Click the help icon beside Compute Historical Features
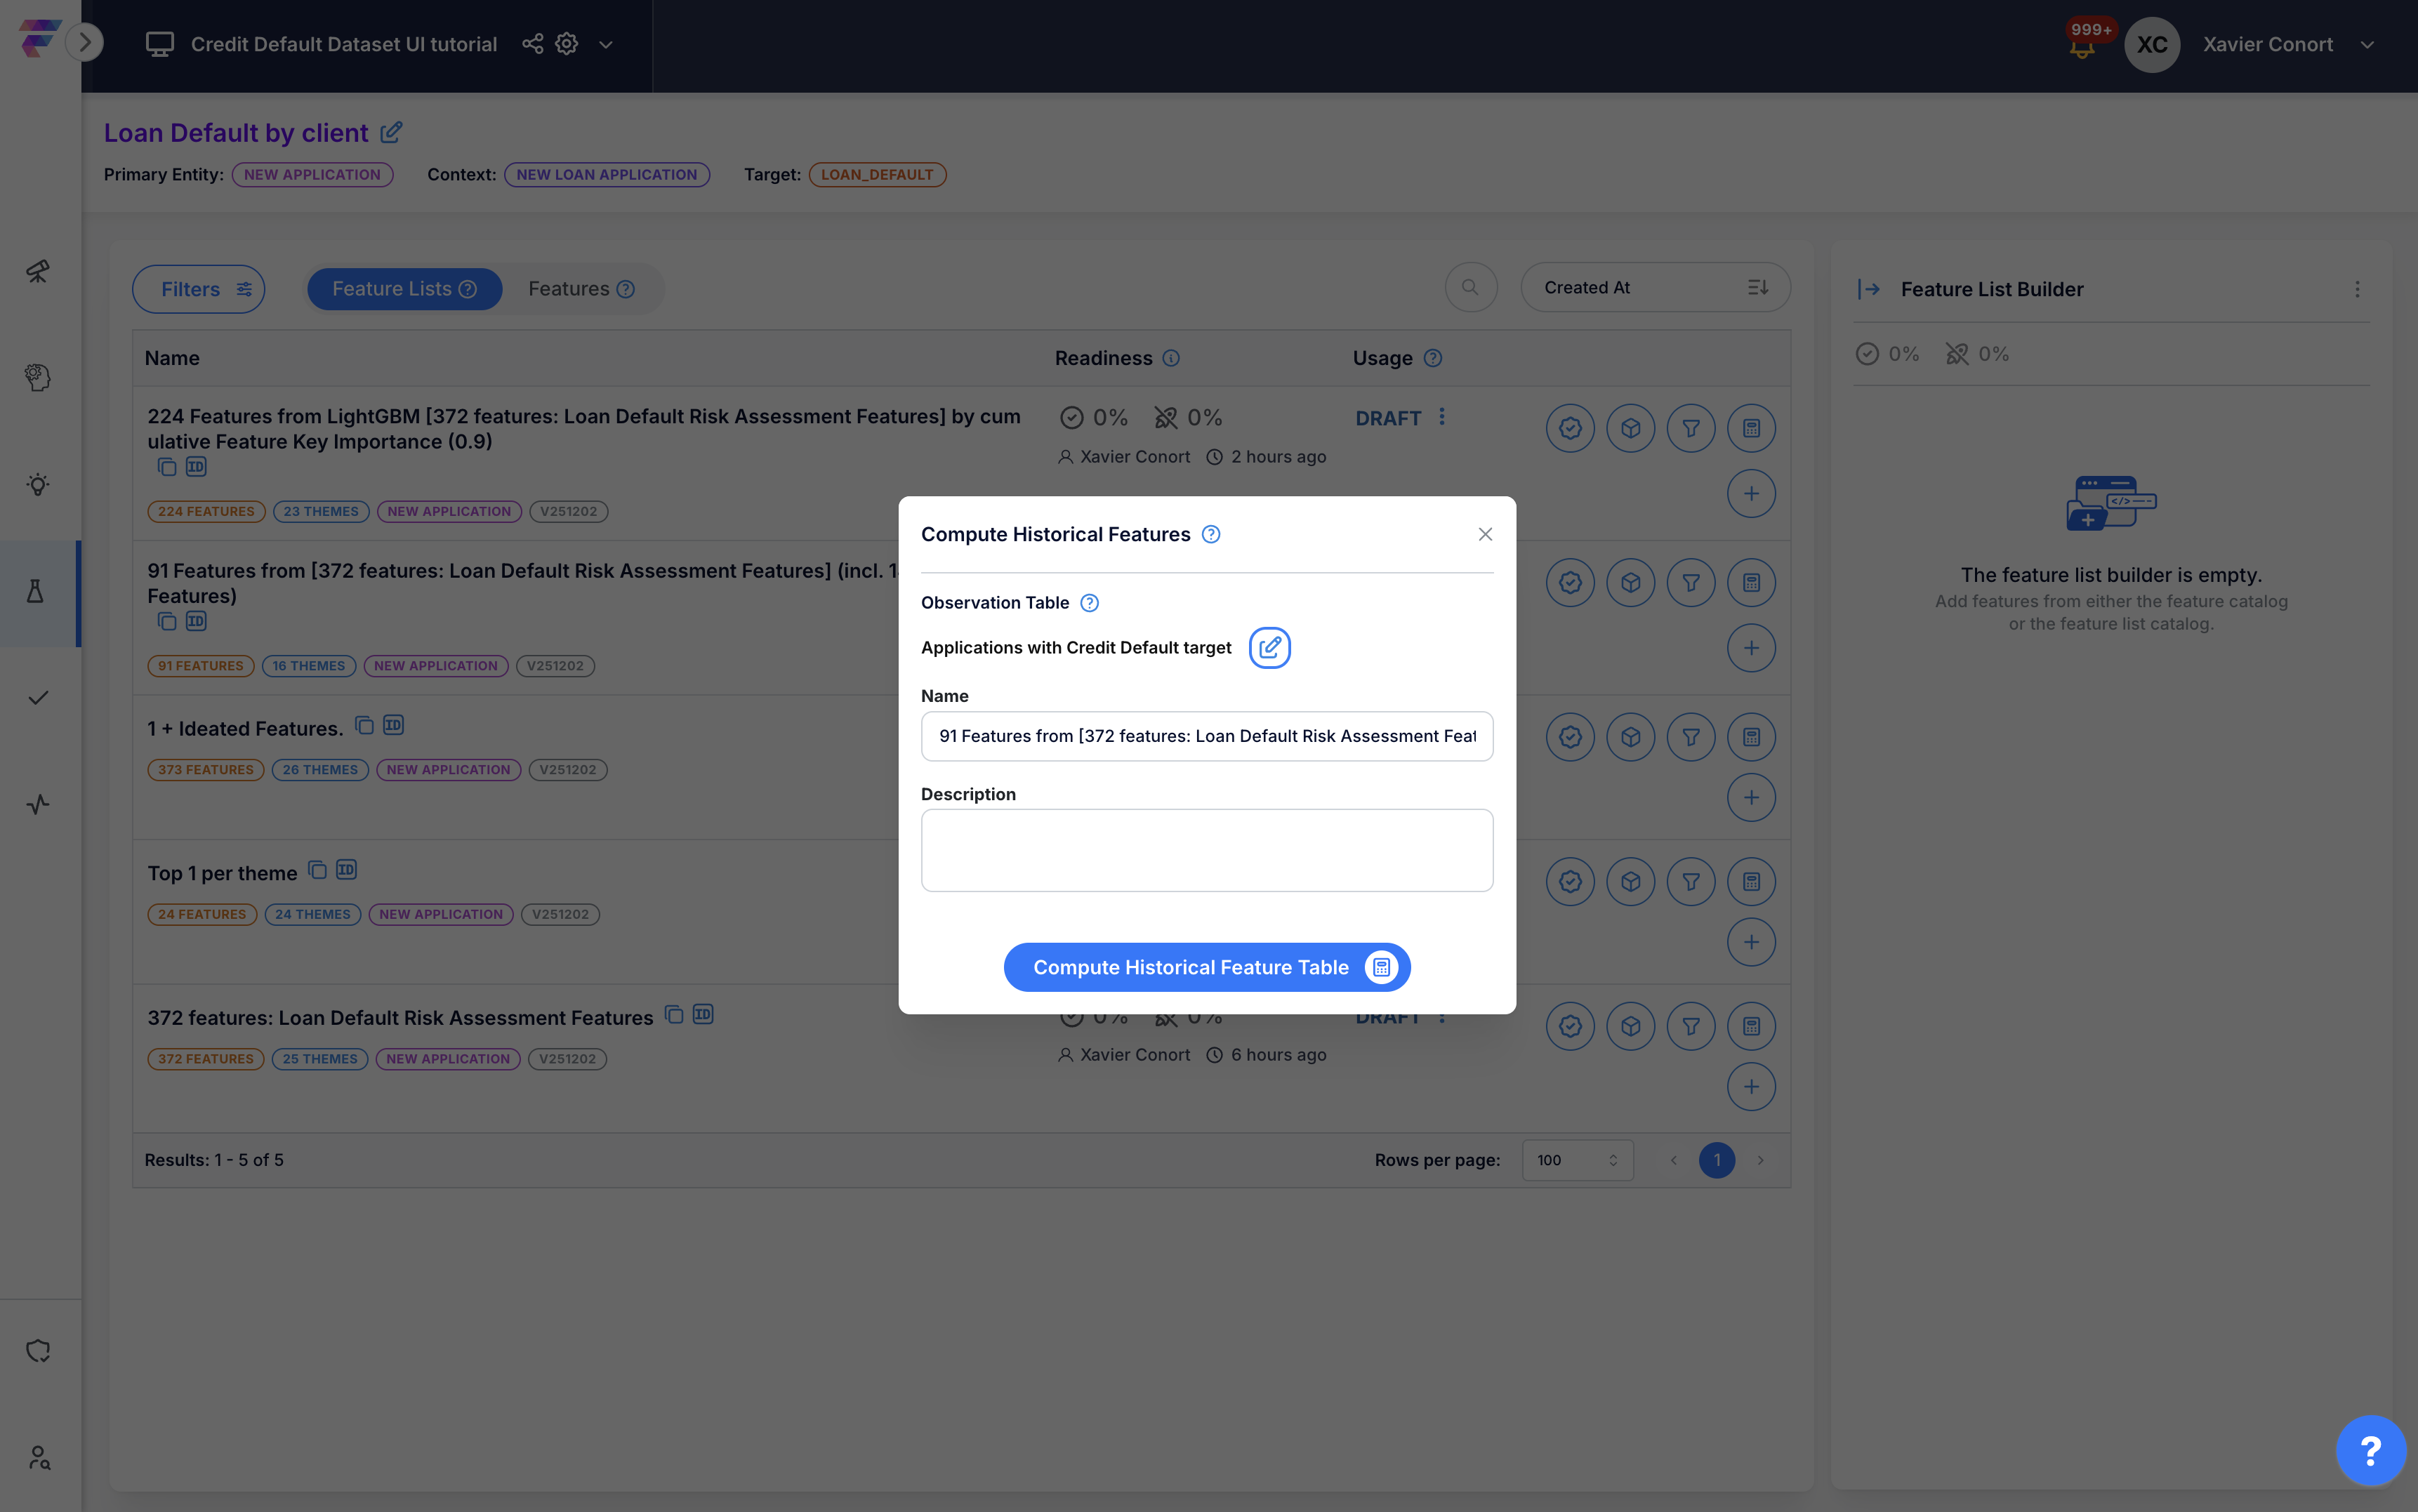This screenshot has width=2418, height=1512. click(x=1210, y=534)
